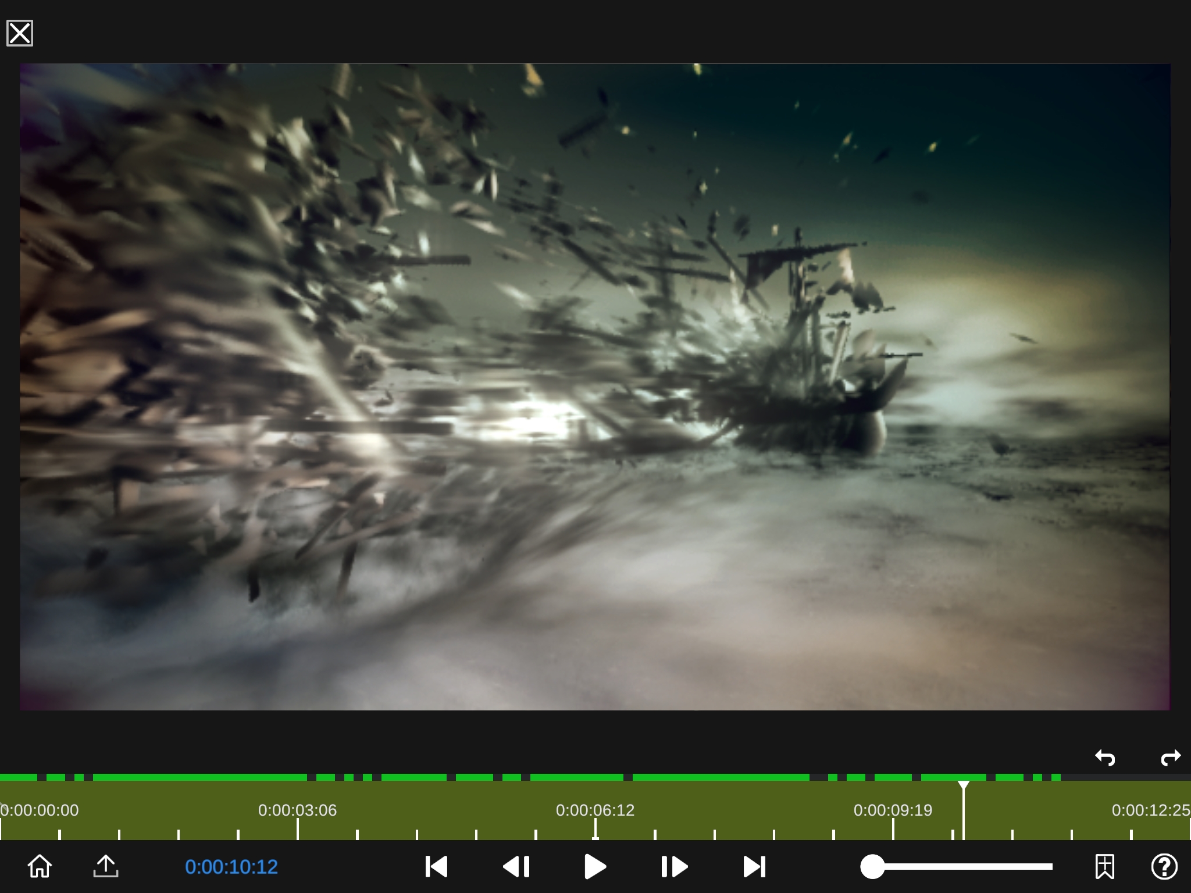This screenshot has height=893, width=1191.
Task: Step forward one frame
Action: [675, 866]
